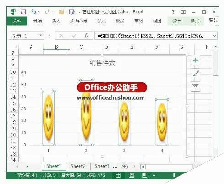Select column D header

[x=107, y=47]
